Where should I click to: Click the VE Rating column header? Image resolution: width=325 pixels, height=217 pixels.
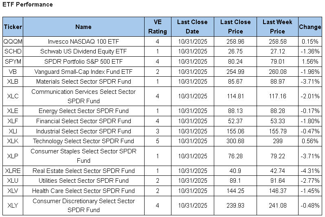point(157,27)
